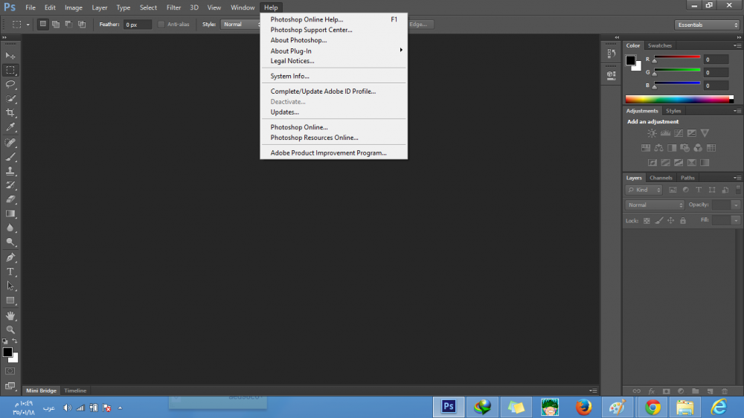The width and height of the screenshot is (744, 418).
Task: Choose the Pen tool
Action: (10, 257)
